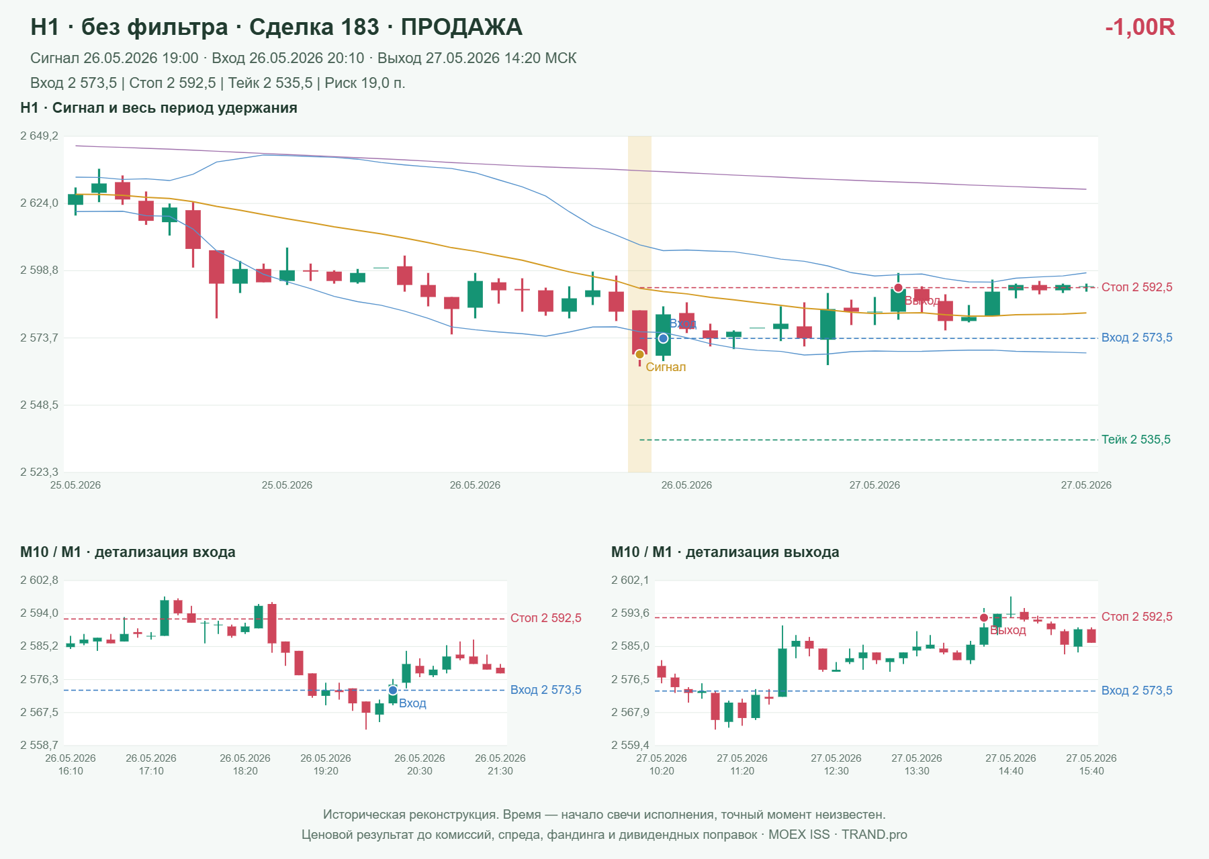Image resolution: width=1209 pixels, height=859 pixels.
Task: Click the 27.05.2026 10:20 time axis label
Action: tap(662, 764)
